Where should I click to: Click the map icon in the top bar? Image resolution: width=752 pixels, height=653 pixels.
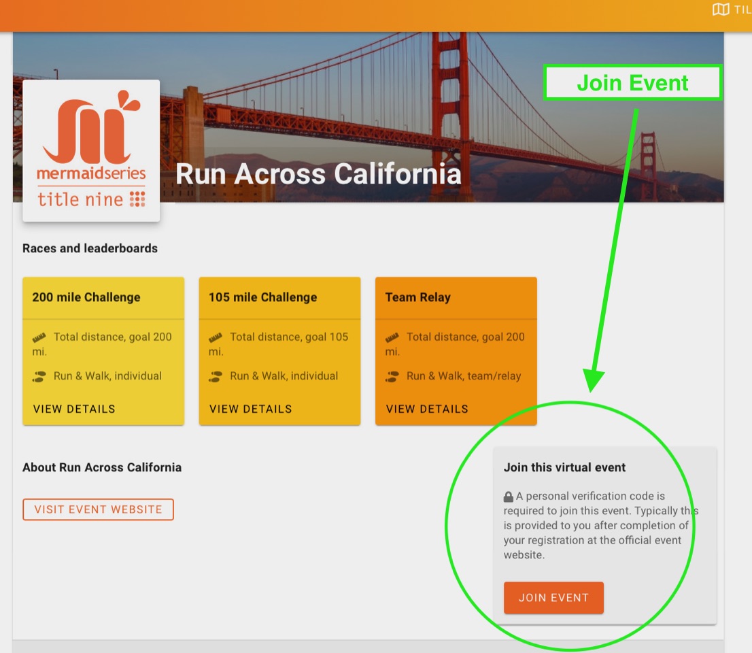click(720, 9)
